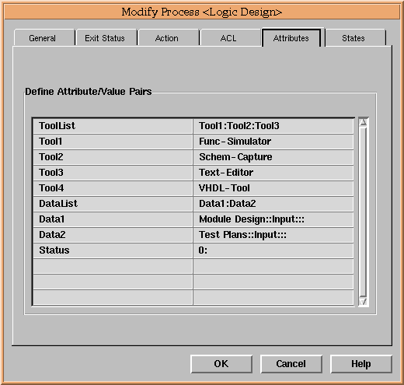
Task: Cancel the Modify Process dialog
Action: pyautogui.click(x=291, y=364)
